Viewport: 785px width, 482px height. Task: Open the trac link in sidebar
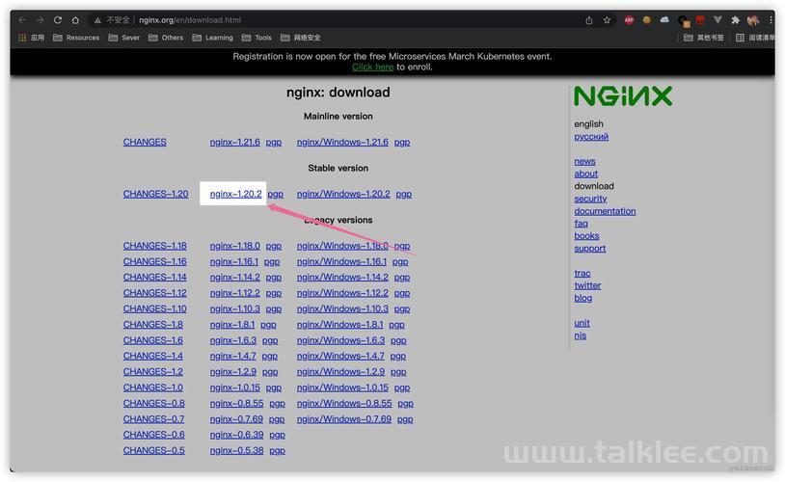click(582, 273)
